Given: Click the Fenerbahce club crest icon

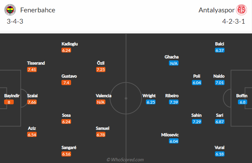Looking at the screenshot, I should 10,10.
